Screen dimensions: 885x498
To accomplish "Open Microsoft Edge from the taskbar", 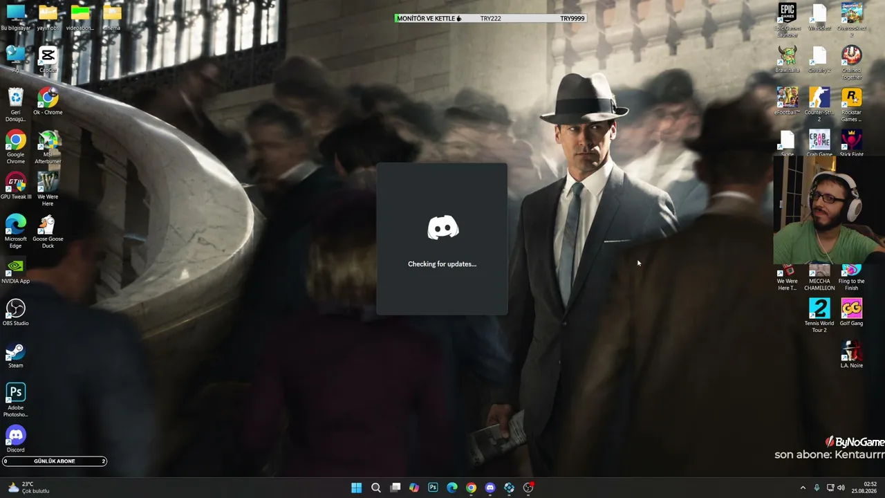I will (452, 488).
